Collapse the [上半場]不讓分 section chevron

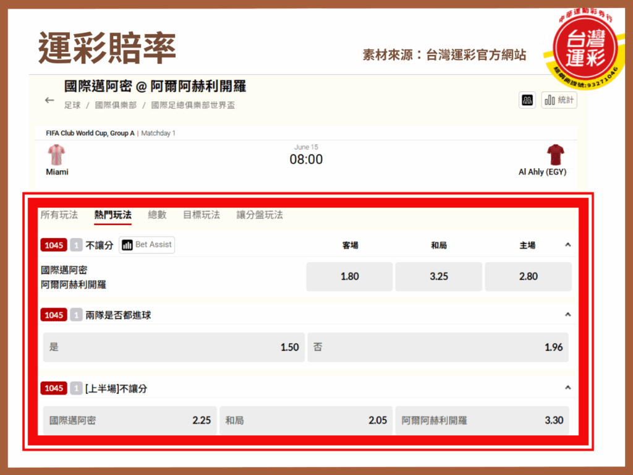point(567,388)
